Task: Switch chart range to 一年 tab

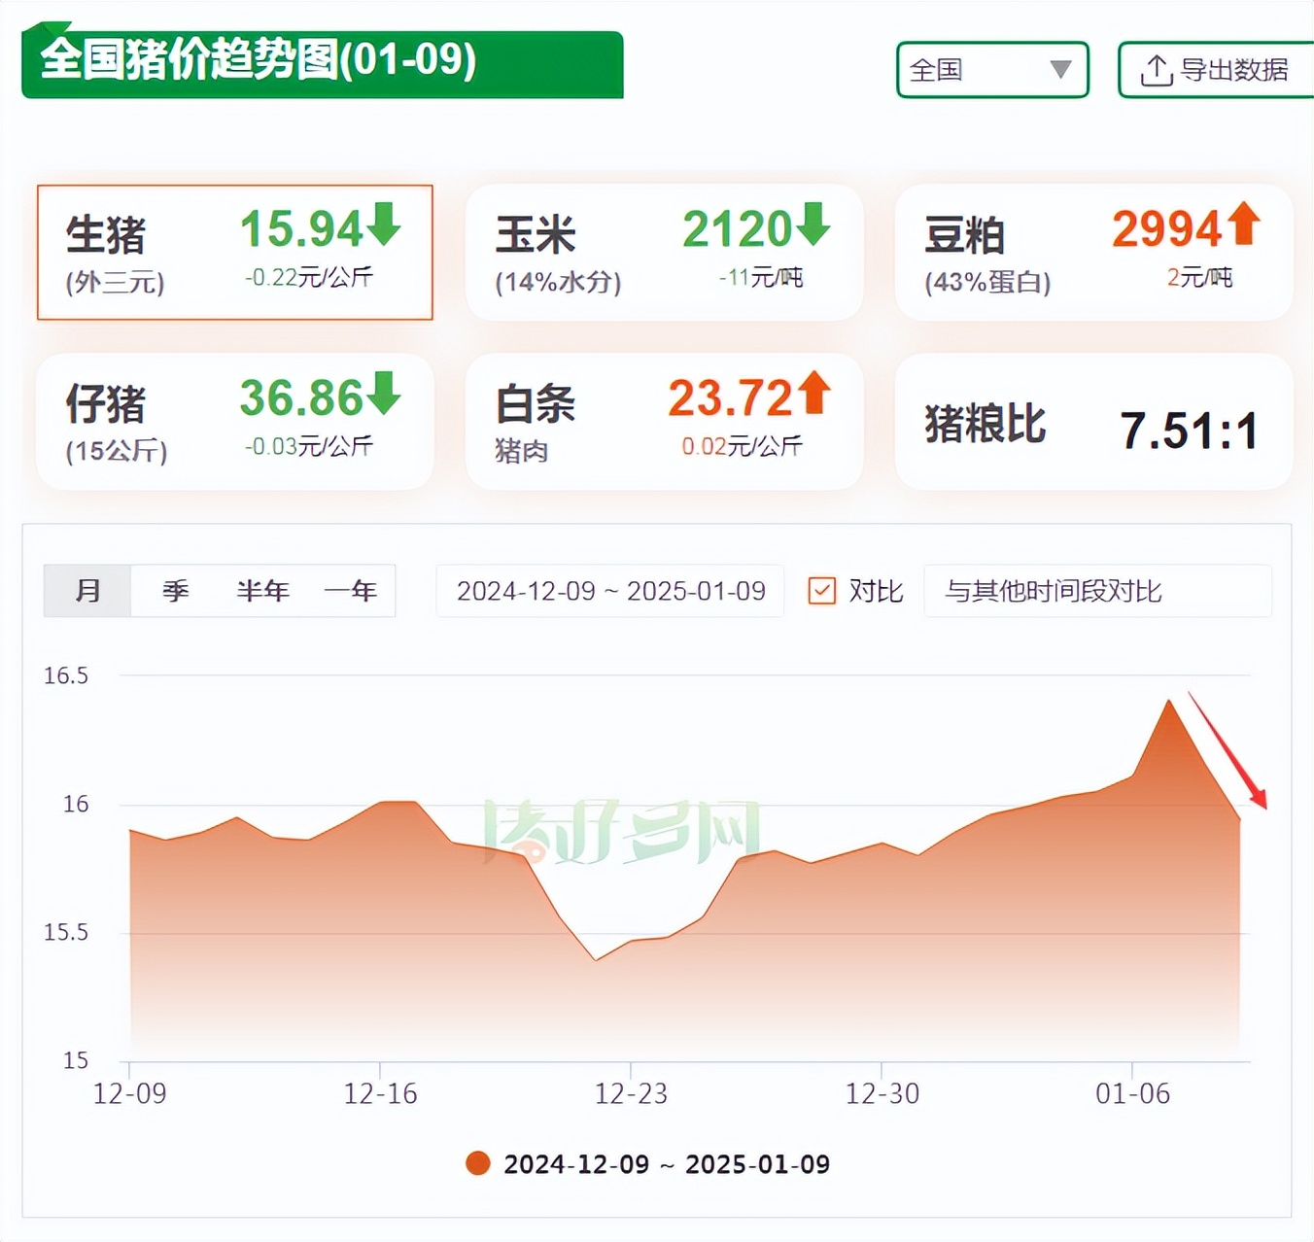Action: [x=351, y=590]
